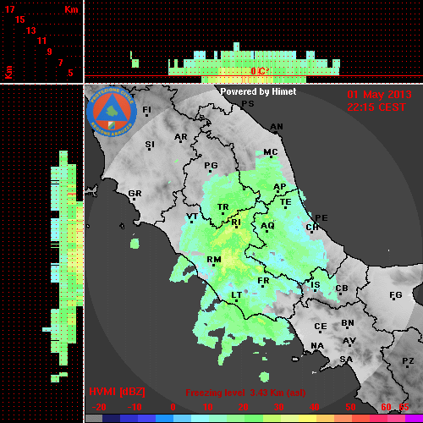
Task: Select the 11 km height axis label
Action: coord(41,41)
